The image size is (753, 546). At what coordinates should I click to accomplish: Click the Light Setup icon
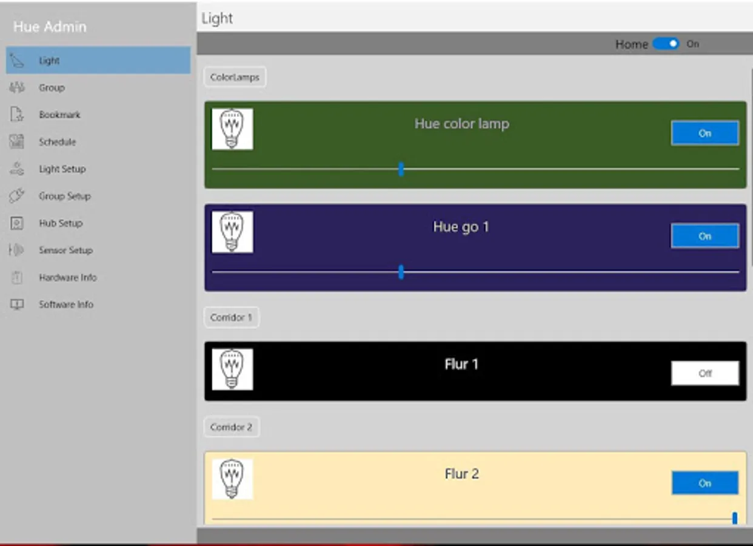click(17, 169)
